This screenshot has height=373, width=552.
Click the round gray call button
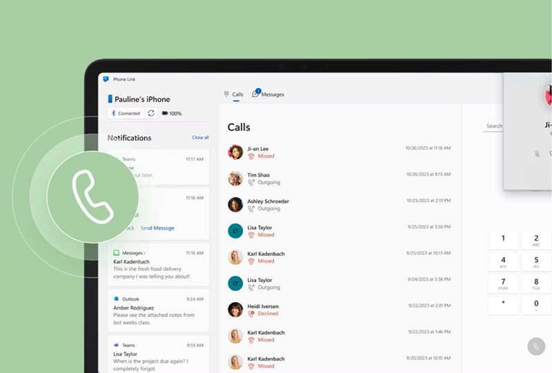[x=536, y=347]
